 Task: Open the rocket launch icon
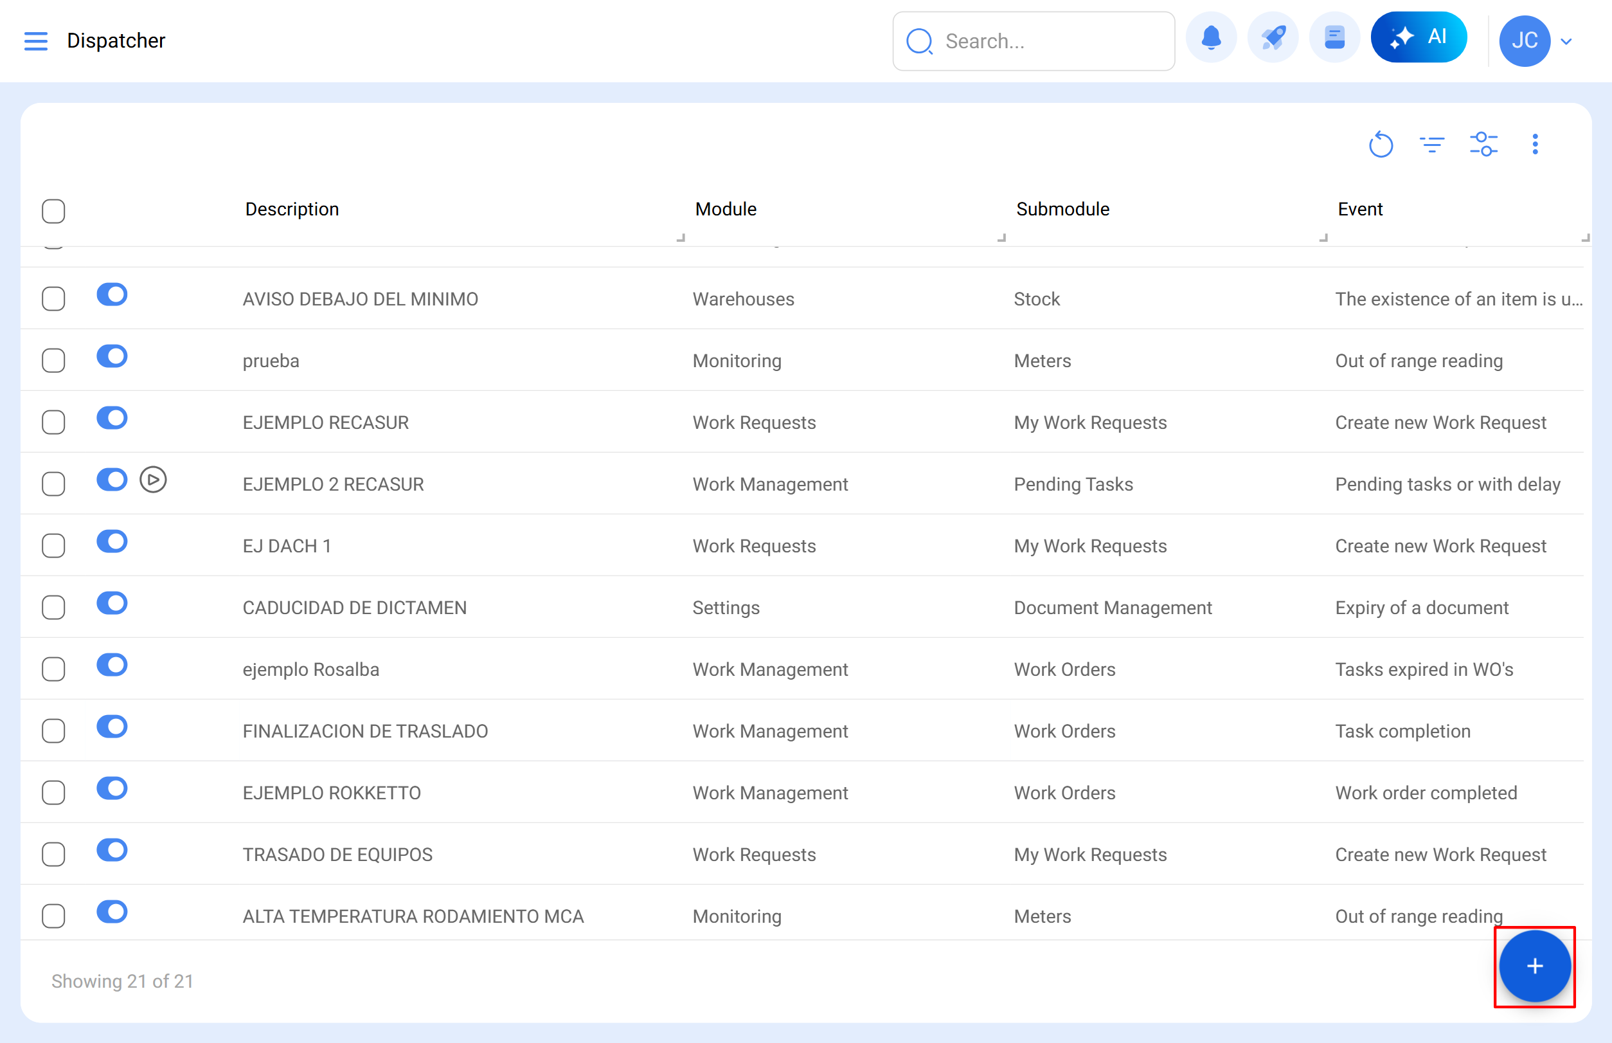1272,38
